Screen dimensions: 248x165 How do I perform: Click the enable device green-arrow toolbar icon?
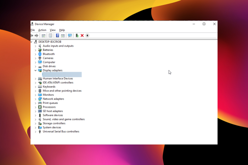point(77,36)
